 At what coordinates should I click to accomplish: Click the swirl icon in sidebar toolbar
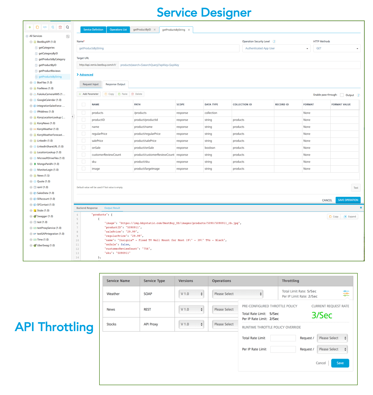click(x=53, y=27)
